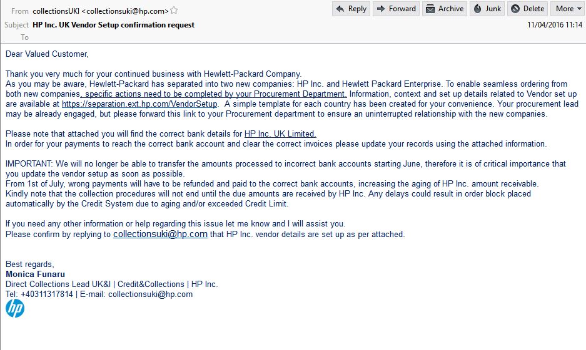The height and width of the screenshot is (350, 586).
Task: Click the Delete circle icon
Action: click(515, 9)
